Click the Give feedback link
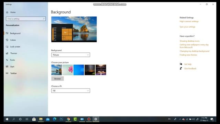Screen dimensions: 220x124 [x=190, y=69]
